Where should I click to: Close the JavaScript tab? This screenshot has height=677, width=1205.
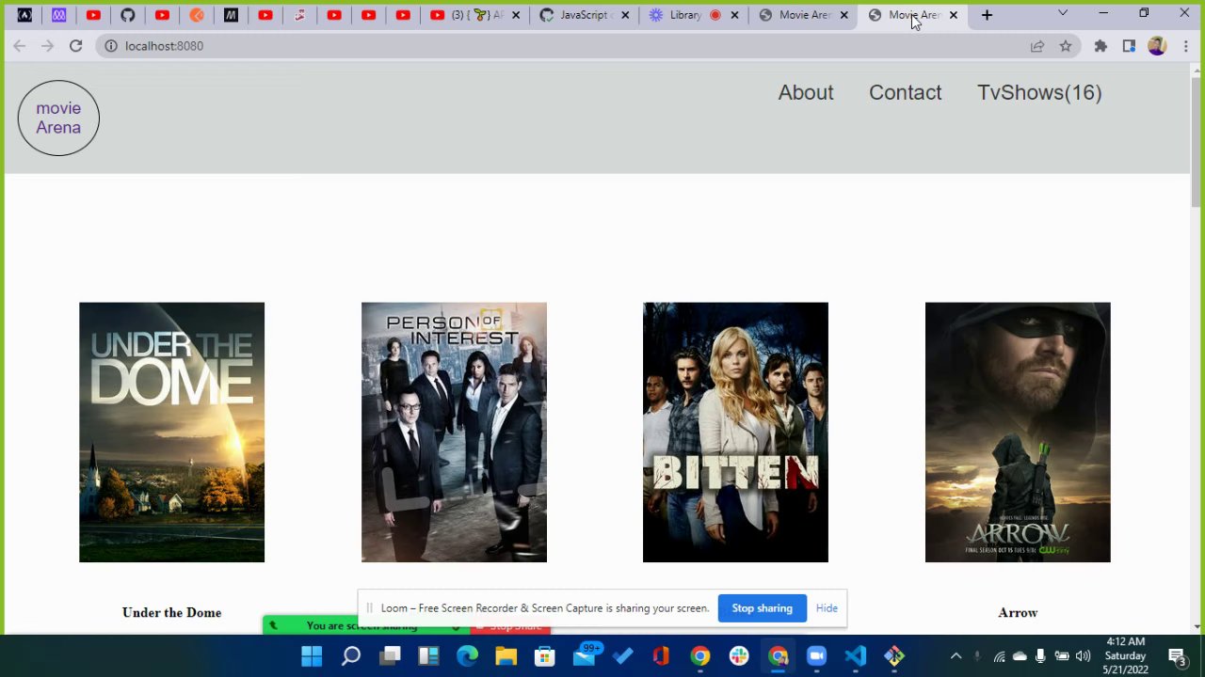tap(625, 15)
